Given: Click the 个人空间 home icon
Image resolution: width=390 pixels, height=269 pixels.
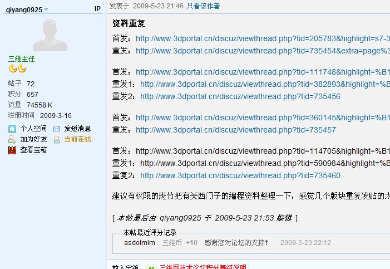Looking at the screenshot, I should coord(12,129).
